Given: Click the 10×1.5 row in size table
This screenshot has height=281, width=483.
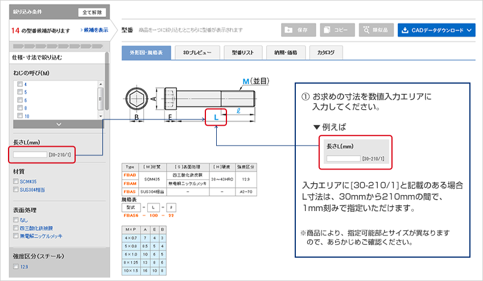Looking at the screenshot, I should tap(144, 271).
